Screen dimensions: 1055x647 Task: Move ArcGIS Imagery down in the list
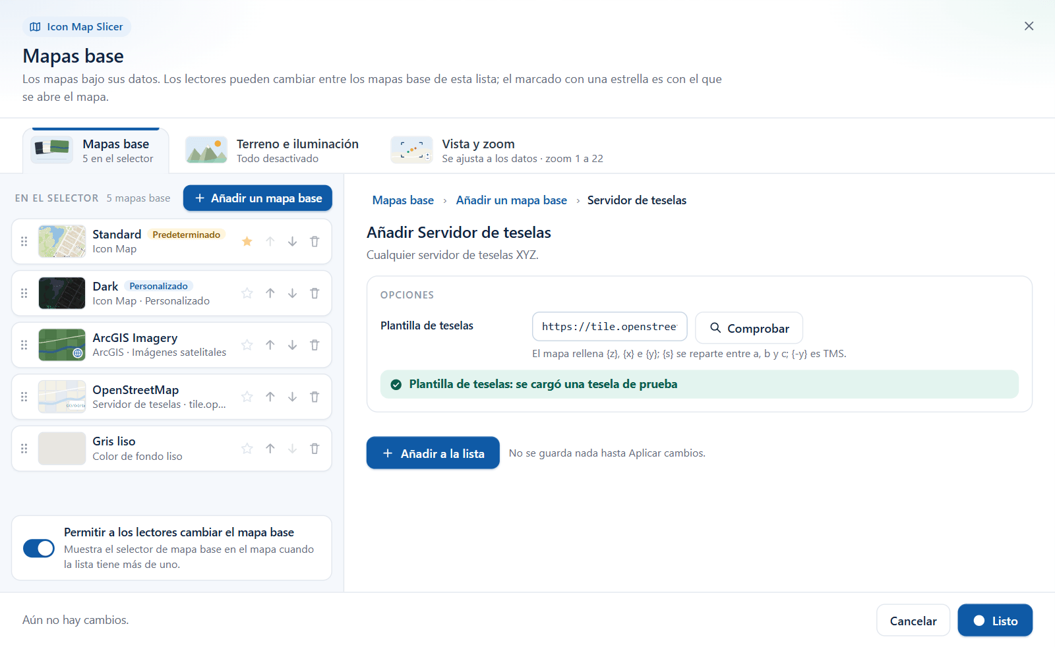(x=292, y=345)
